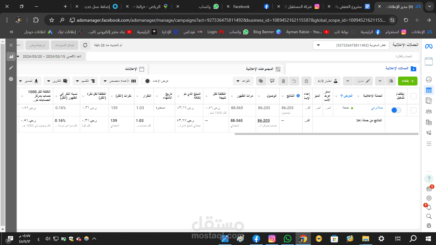Open the advertising megaphone icon in sidebar
The image size is (436, 245).
[x=429, y=132]
